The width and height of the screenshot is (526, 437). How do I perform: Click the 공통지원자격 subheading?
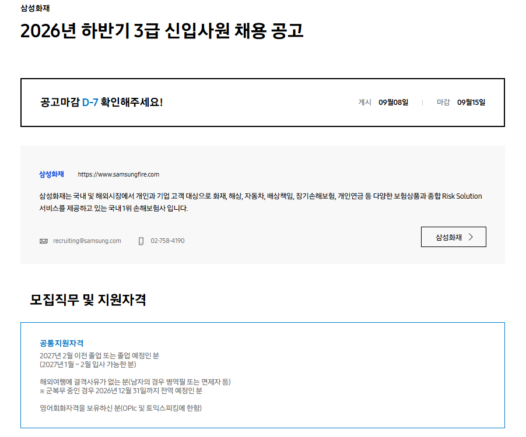[x=61, y=343]
